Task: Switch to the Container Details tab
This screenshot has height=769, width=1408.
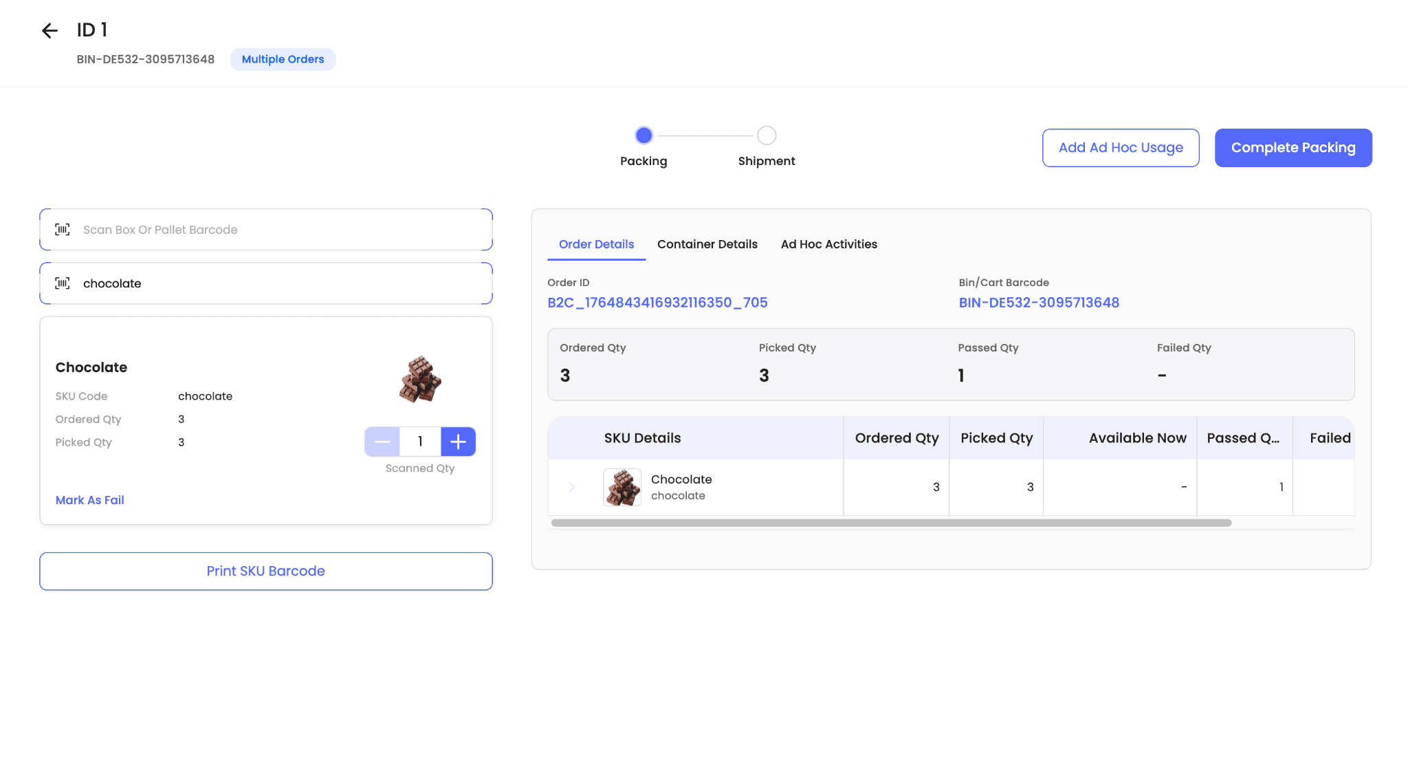Action: (707, 244)
